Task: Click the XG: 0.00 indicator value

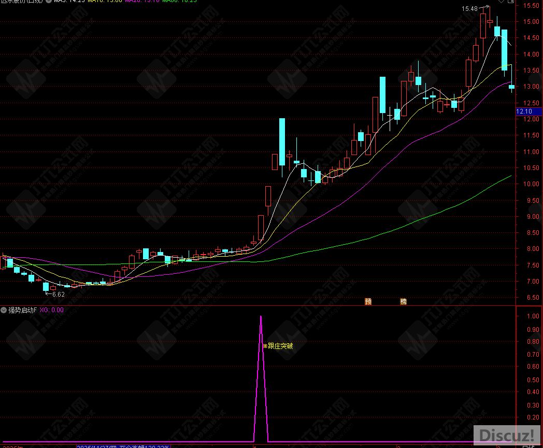Action: [x=52, y=310]
